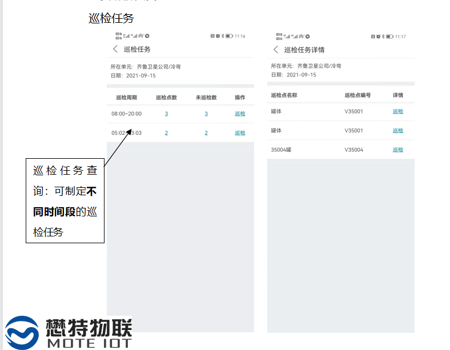450x350 pixels.
Task: Tap back arrow on 巡检任务详情 screen
Action: 276,50
